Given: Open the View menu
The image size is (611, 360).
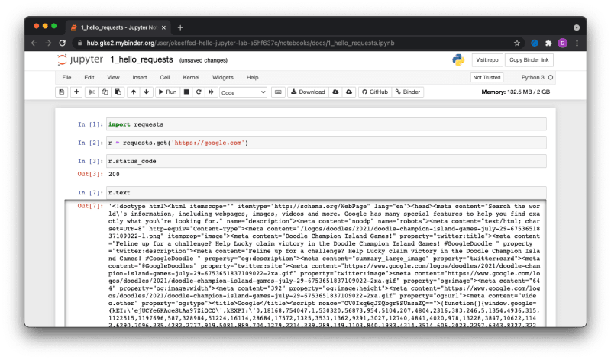Looking at the screenshot, I should tap(113, 78).
